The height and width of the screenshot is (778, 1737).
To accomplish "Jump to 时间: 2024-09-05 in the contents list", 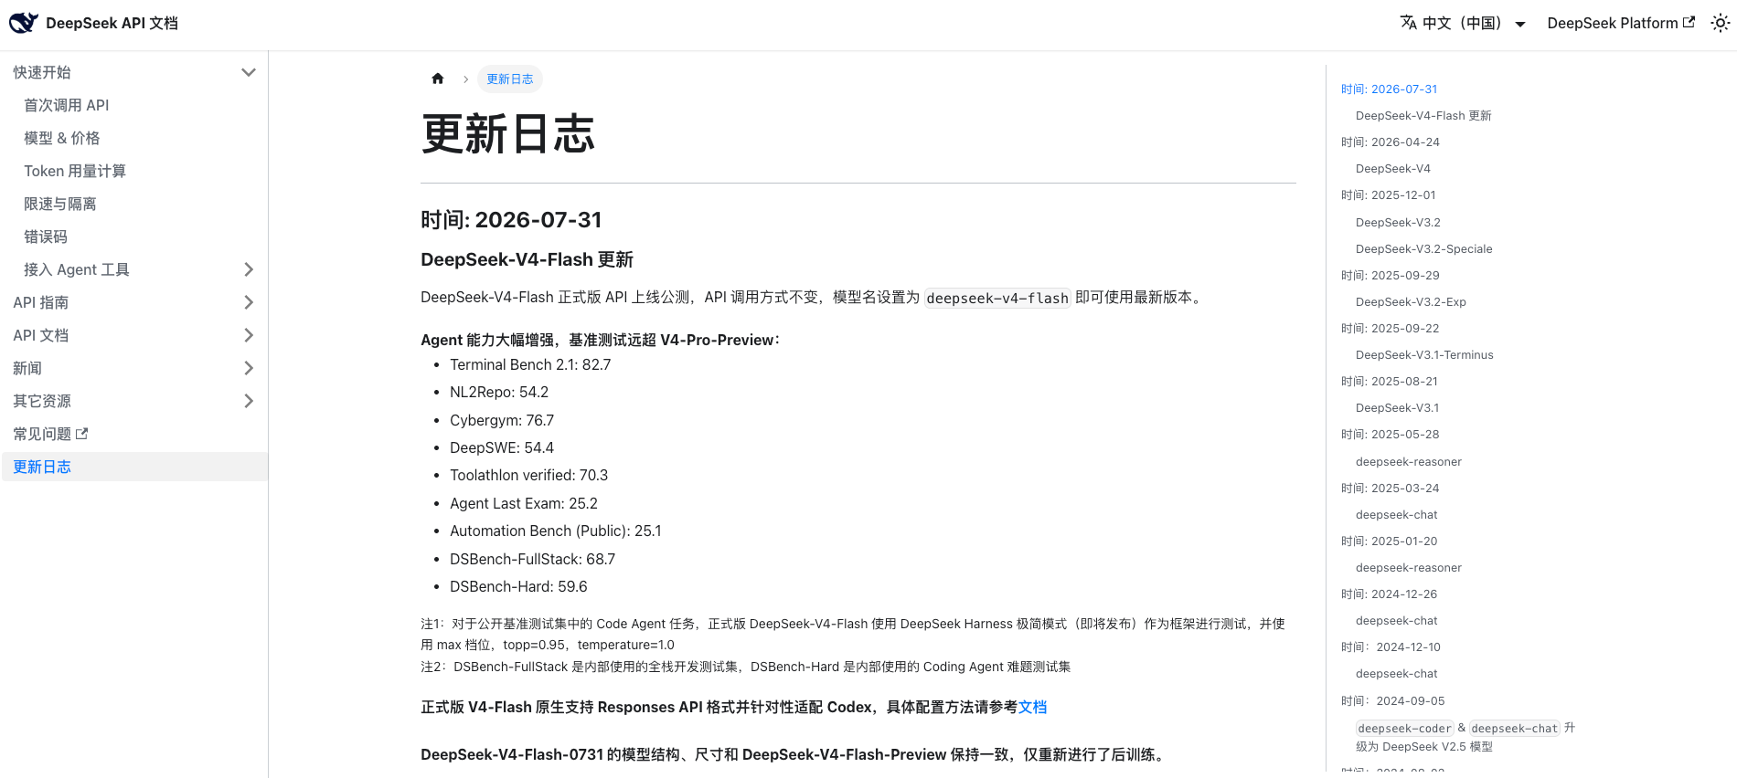I will tap(1392, 700).
